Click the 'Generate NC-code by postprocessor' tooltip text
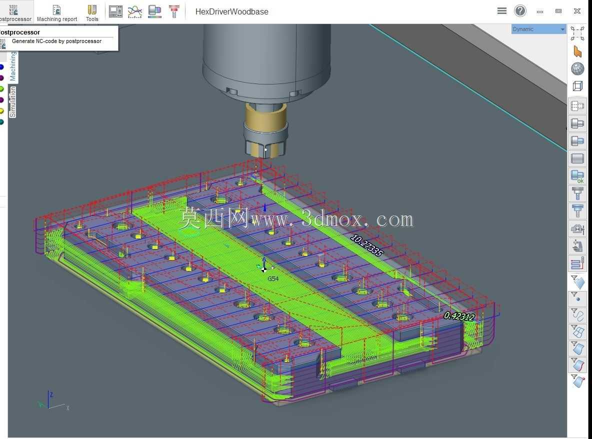Screen dimensions: 592x439 [56, 41]
